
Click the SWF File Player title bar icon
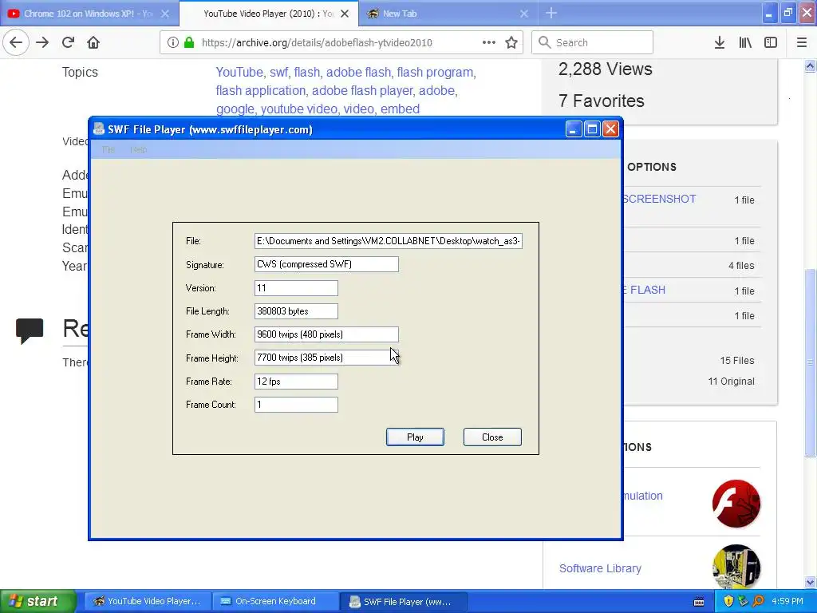pos(98,129)
